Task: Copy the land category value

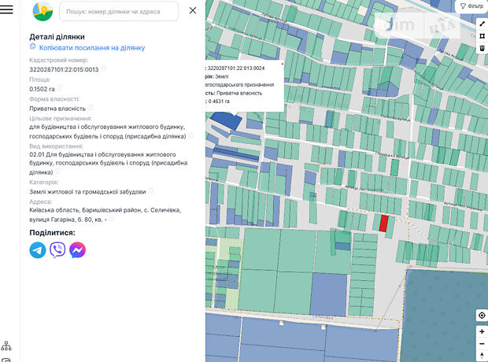Action: 151,190
